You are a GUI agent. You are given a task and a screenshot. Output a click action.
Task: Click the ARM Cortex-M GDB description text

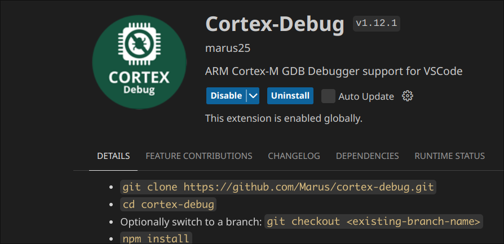click(x=334, y=71)
